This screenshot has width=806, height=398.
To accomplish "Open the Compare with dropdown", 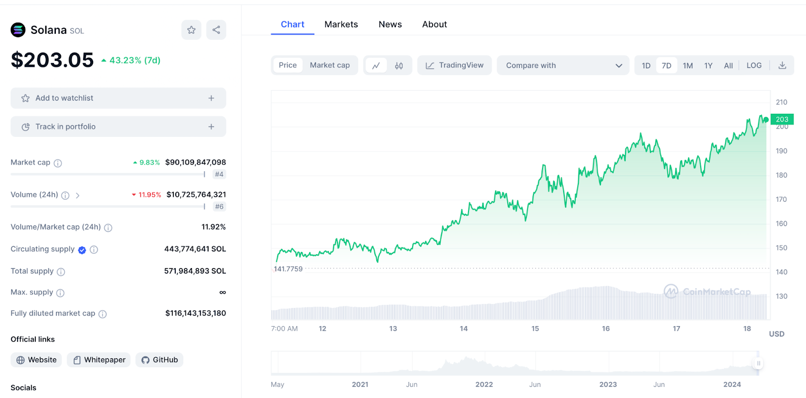I will click(563, 65).
